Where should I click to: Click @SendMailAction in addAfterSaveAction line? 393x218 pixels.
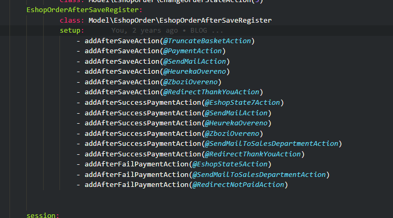click(x=195, y=62)
